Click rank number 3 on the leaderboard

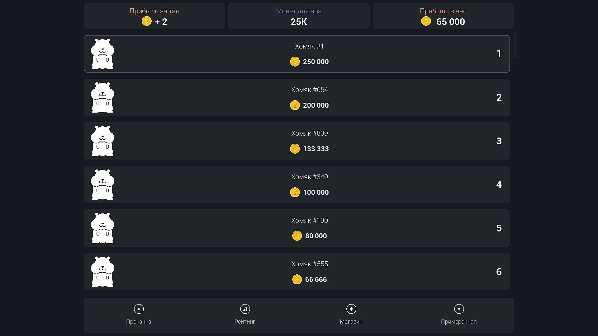(499, 141)
